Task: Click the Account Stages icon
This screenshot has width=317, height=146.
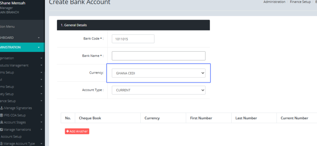Action: [x=2, y=122]
